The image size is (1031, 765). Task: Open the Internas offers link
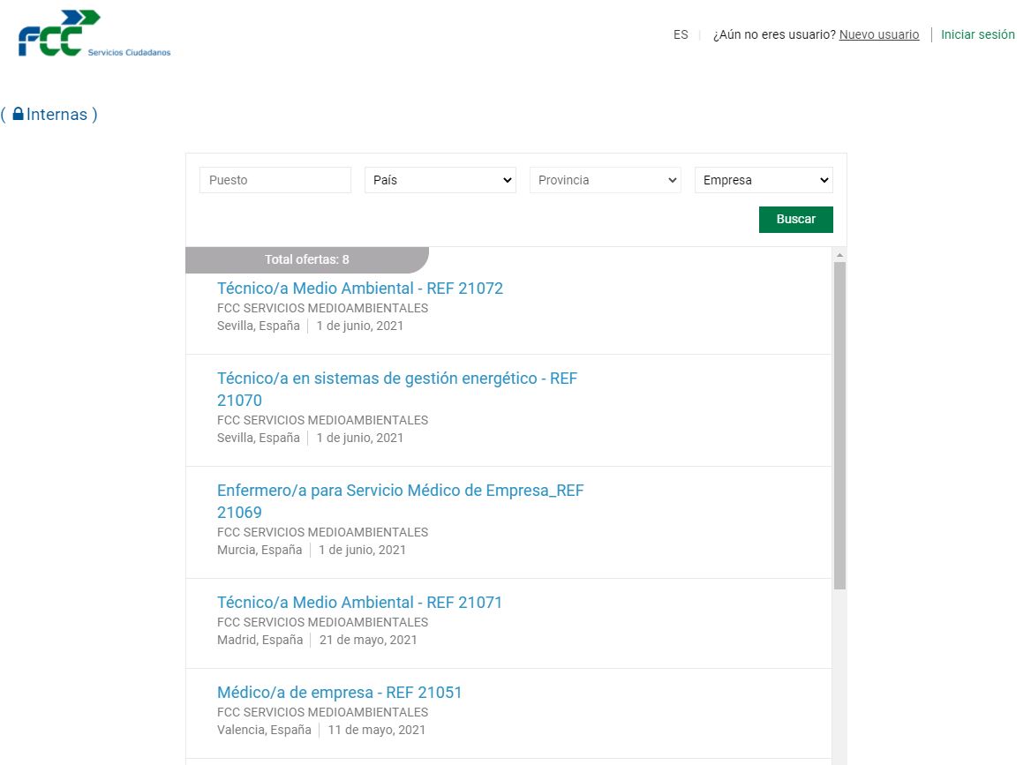(x=56, y=115)
